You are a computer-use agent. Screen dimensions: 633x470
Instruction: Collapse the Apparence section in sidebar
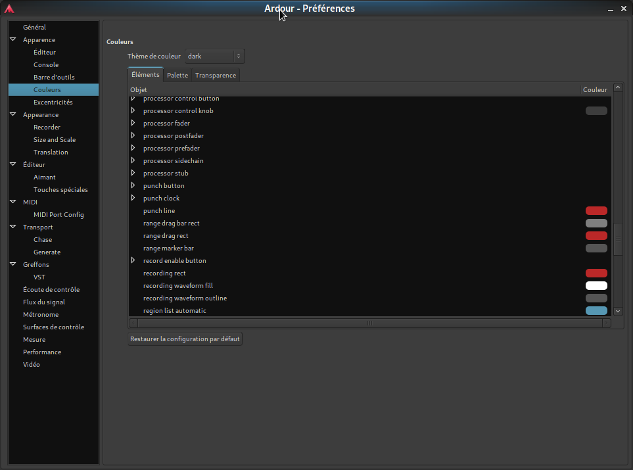tap(13, 39)
